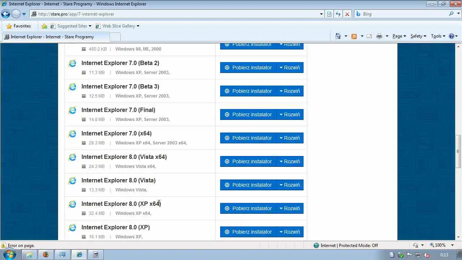Download installer for Internet Explorer 8.0 (XP x64)
462x260 pixels.
pyautogui.click(x=248, y=208)
